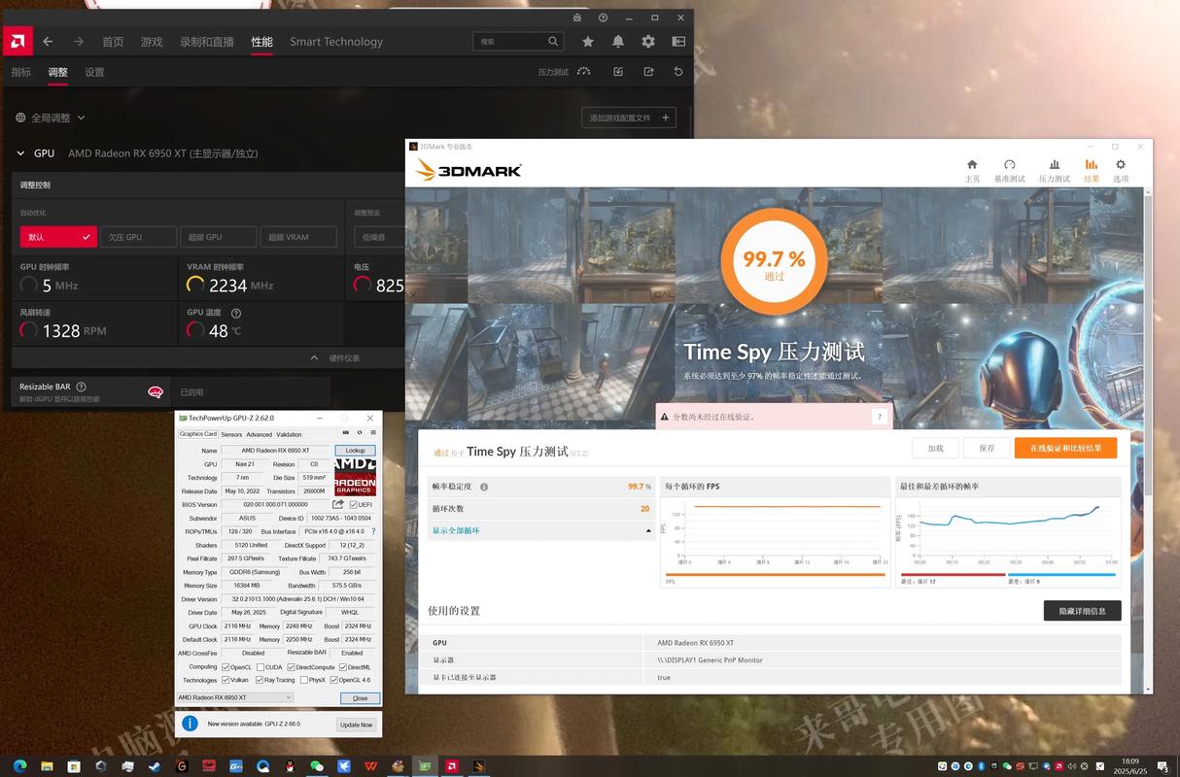The image size is (1180, 777).
Task: Open File Explorer from the taskbar
Action: pos(47,766)
